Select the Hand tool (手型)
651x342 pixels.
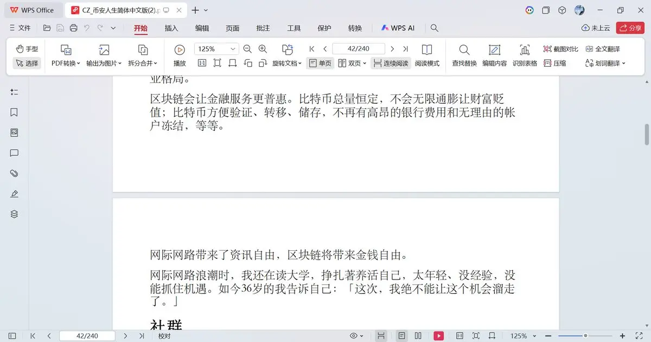pos(27,49)
